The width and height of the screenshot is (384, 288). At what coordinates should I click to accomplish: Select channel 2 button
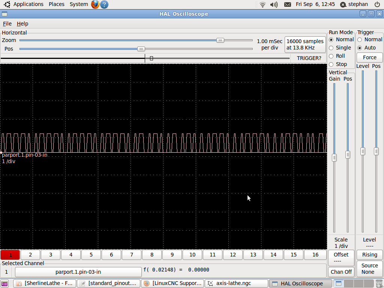point(30,255)
